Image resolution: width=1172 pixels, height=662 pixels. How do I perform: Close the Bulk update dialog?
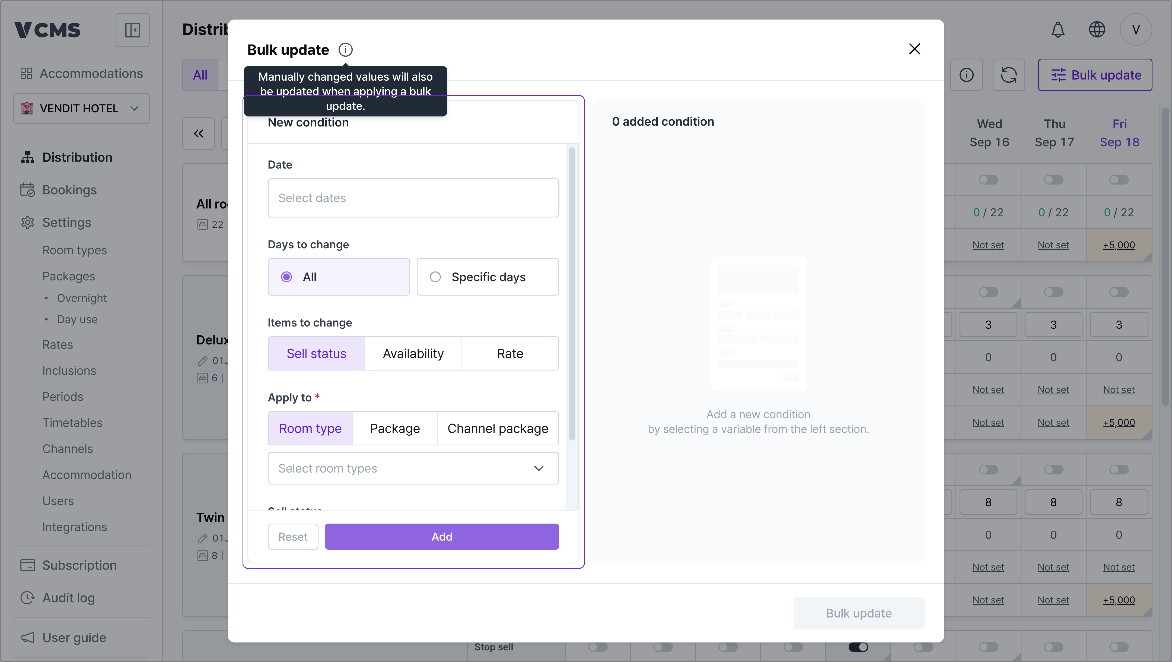coord(915,49)
